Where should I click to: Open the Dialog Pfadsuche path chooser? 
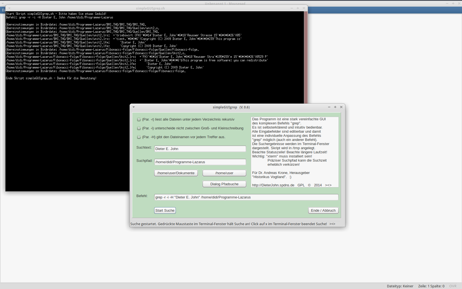click(x=224, y=184)
